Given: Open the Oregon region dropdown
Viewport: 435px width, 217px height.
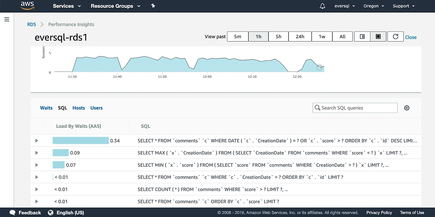Looking at the screenshot, I should coord(373,6).
